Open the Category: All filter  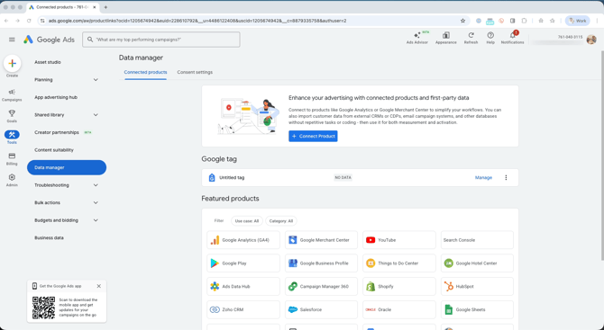click(x=281, y=221)
